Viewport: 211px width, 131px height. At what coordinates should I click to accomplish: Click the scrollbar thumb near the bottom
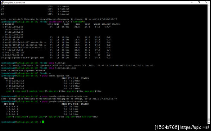pyautogui.click(x=209, y=119)
